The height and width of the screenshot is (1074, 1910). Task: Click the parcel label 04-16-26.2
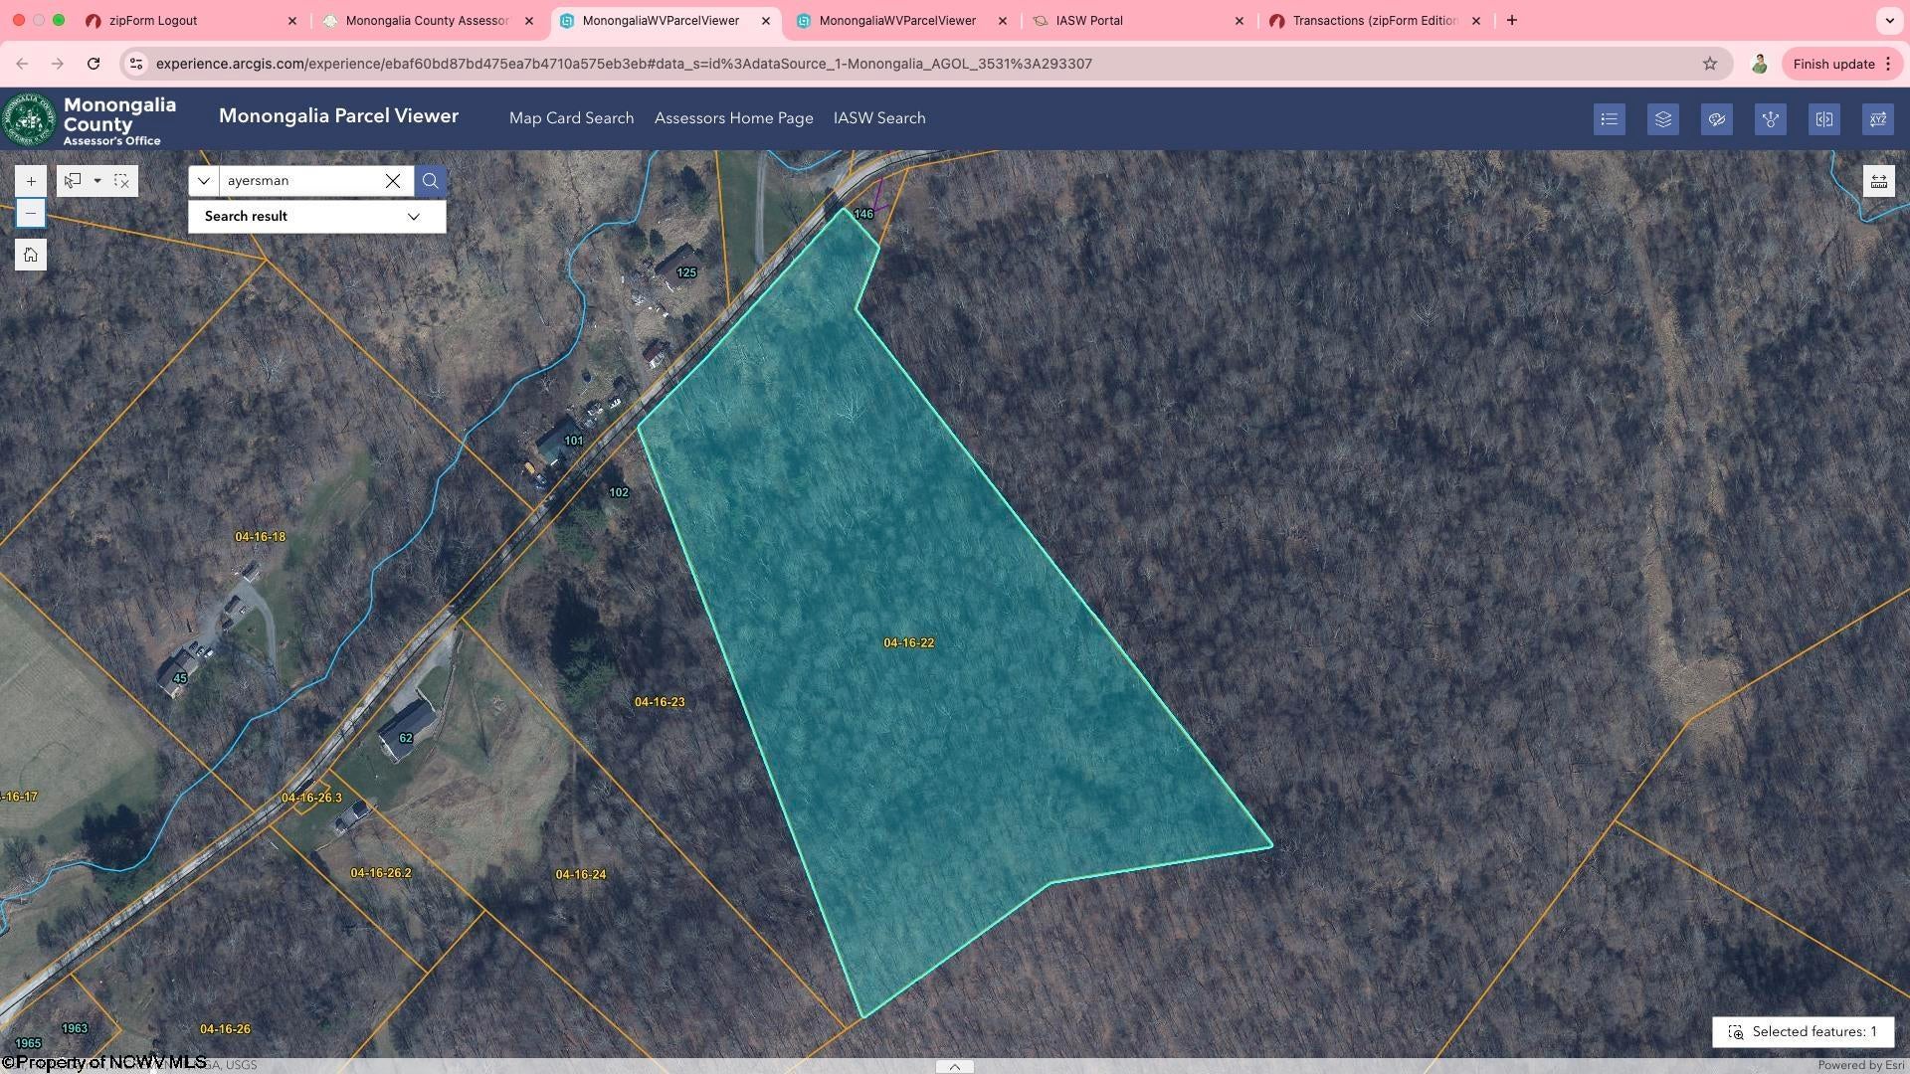381,873
